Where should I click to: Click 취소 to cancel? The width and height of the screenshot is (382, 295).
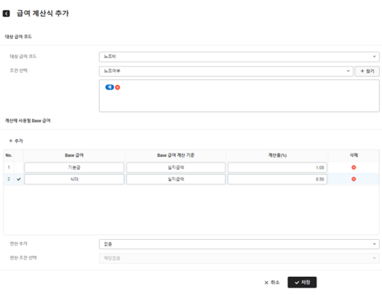pyautogui.click(x=272, y=282)
